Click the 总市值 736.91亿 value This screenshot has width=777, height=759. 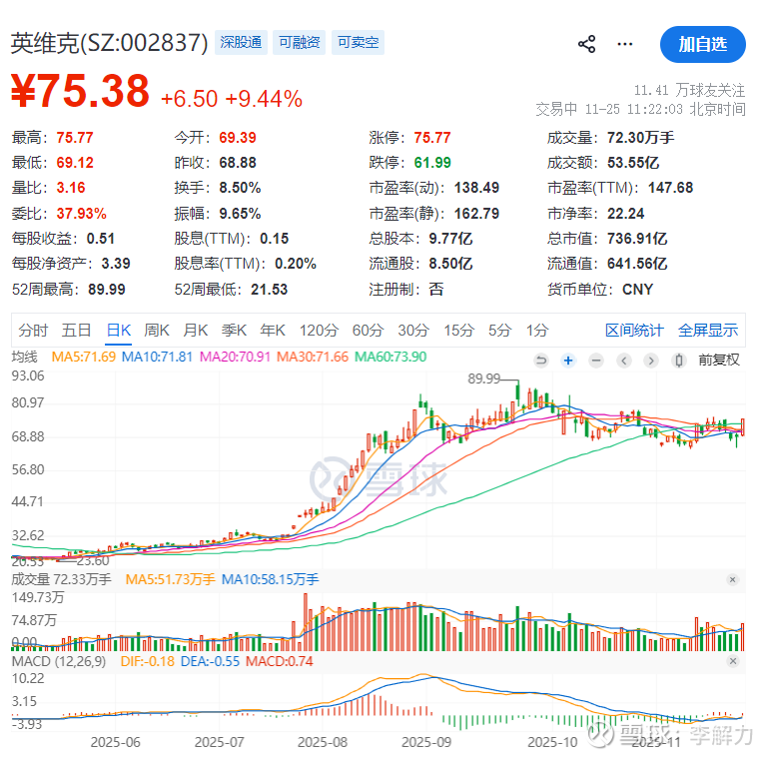pos(637,239)
